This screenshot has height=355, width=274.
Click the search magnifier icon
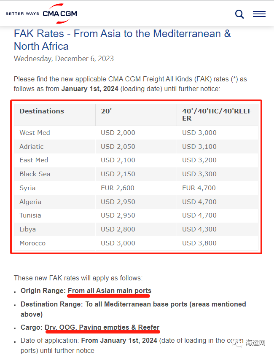[x=239, y=14]
